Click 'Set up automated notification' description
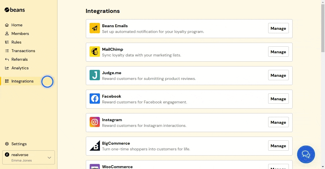Viewport: 325px width, 169px height. click(x=153, y=32)
